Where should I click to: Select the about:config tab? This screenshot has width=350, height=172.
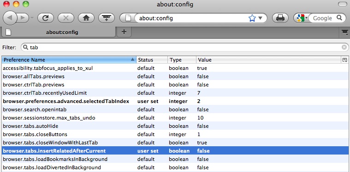(x=59, y=32)
